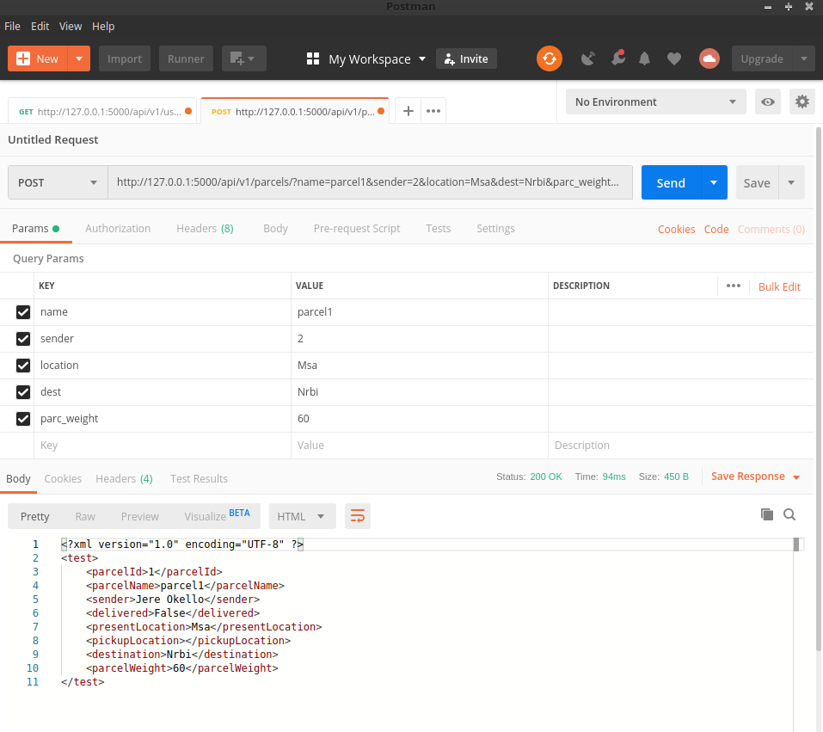Open the Edit menu

40,27
